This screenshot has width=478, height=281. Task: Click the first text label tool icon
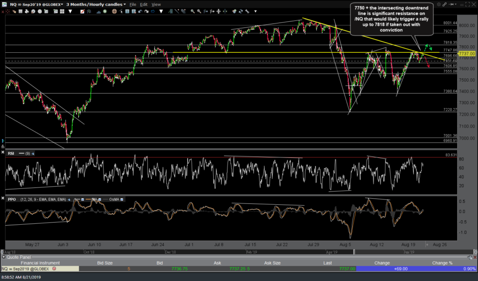click(127, 11)
